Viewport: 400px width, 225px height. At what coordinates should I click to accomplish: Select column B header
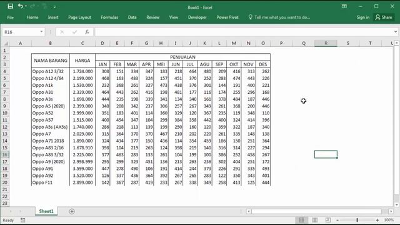pos(50,43)
